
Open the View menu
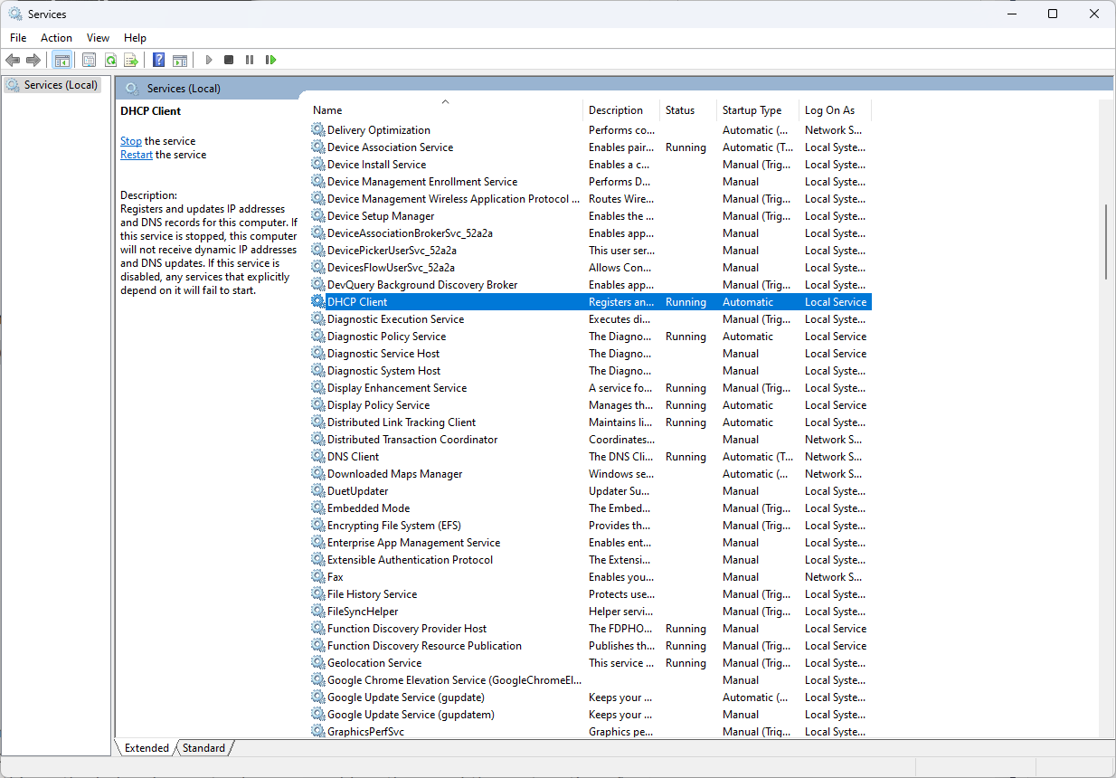pyautogui.click(x=98, y=37)
